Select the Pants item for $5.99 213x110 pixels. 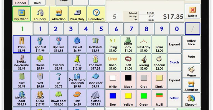coord(22,44)
